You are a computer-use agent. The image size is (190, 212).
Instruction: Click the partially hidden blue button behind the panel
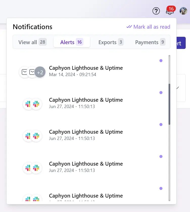[x=181, y=43]
